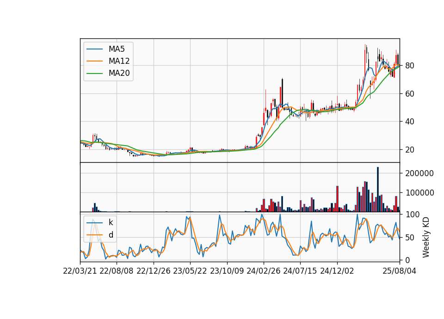
Task: Click the price axis value 20
Action: [410, 150]
